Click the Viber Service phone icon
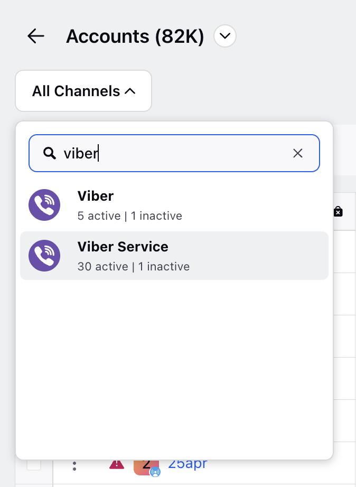 click(x=44, y=256)
